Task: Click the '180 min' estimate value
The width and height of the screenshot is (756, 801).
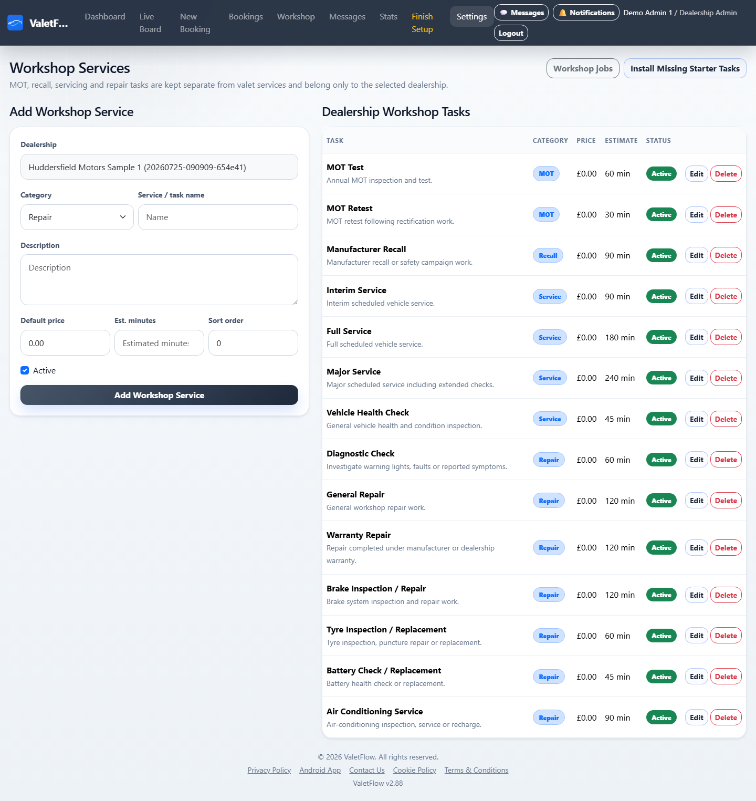Action: pyautogui.click(x=619, y=337)
